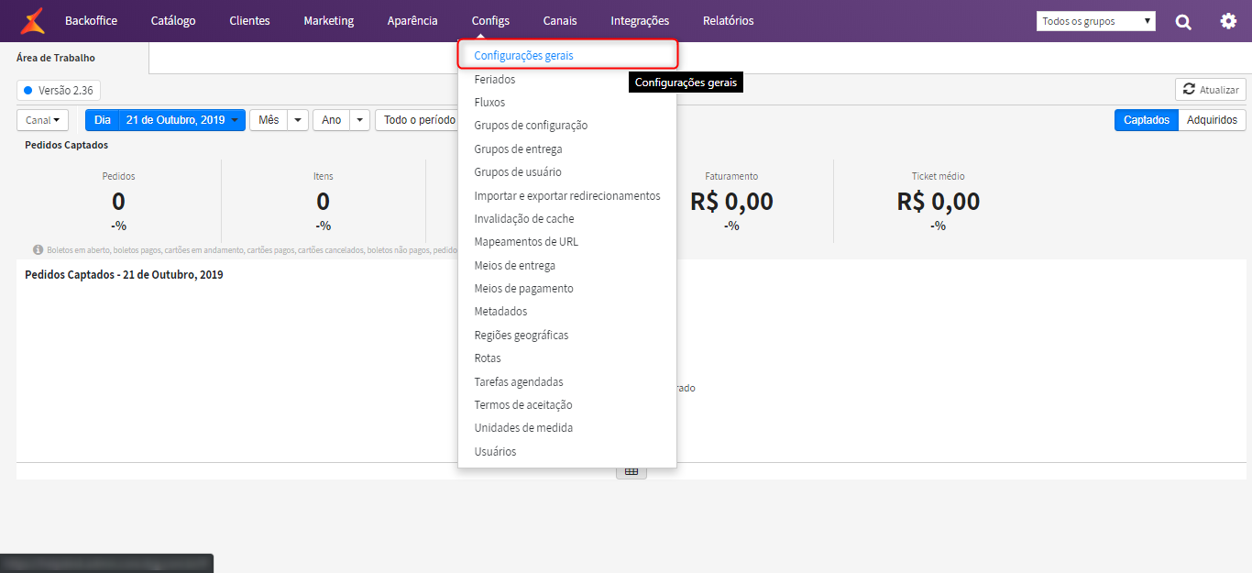Select Todo o período button
The width and height of the screenshot is (1252, 573).
point(420,120)
